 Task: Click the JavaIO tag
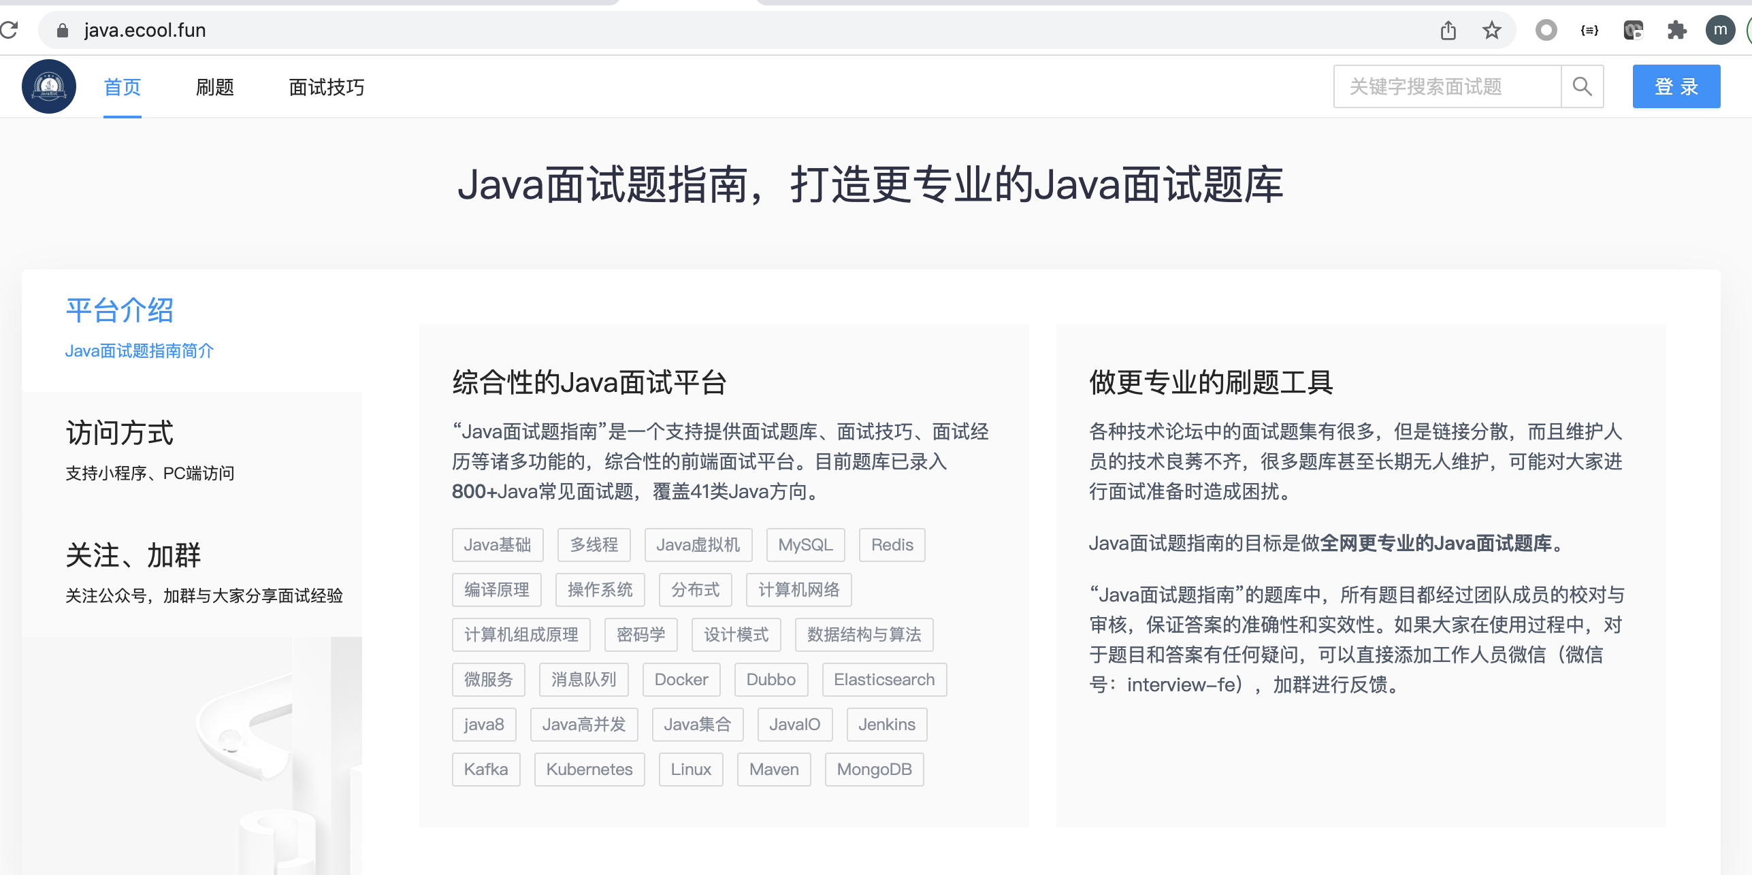795,725
